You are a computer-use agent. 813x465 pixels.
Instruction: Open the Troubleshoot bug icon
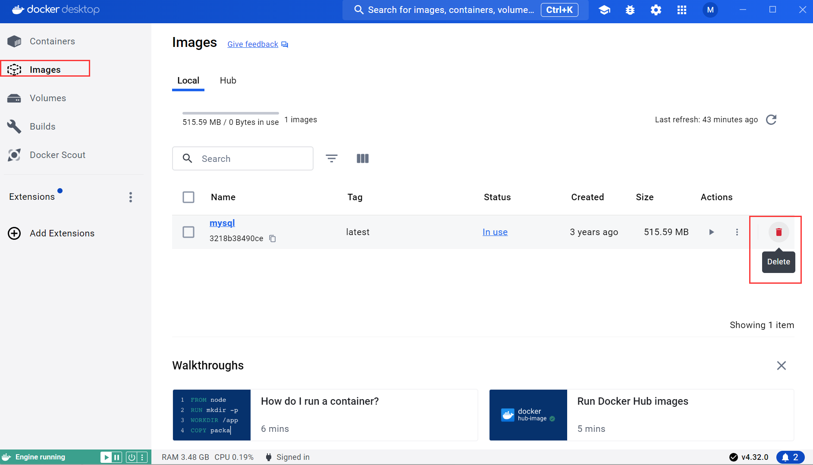[630, 10]
